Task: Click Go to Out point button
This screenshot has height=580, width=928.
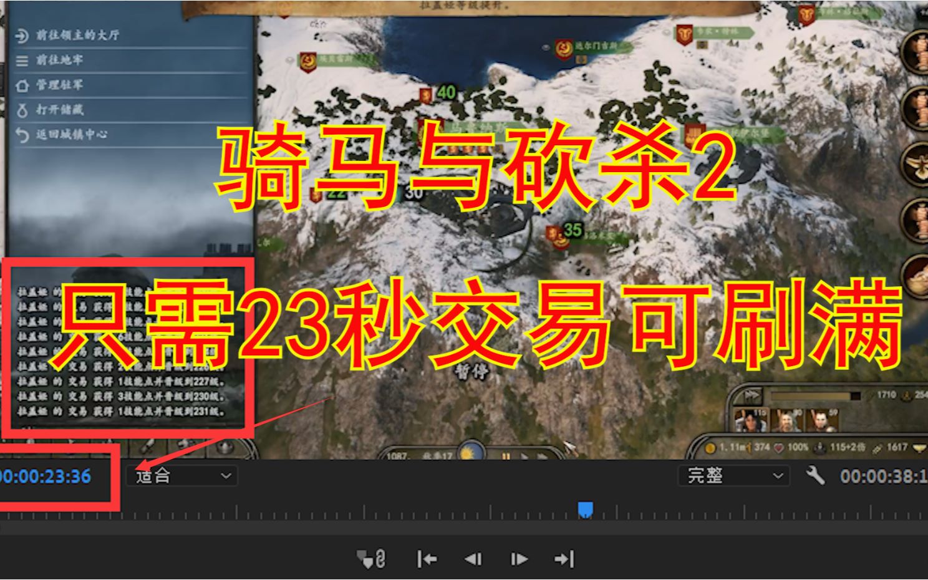Action: [x=564, y=559]
